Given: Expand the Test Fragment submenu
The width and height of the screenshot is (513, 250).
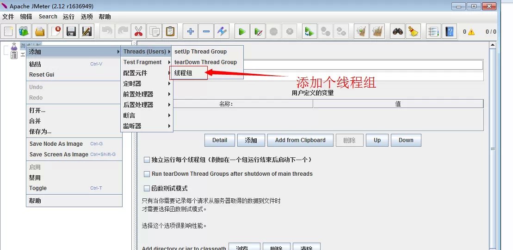Looking at the screenshot, I should [x=147, y=62].
